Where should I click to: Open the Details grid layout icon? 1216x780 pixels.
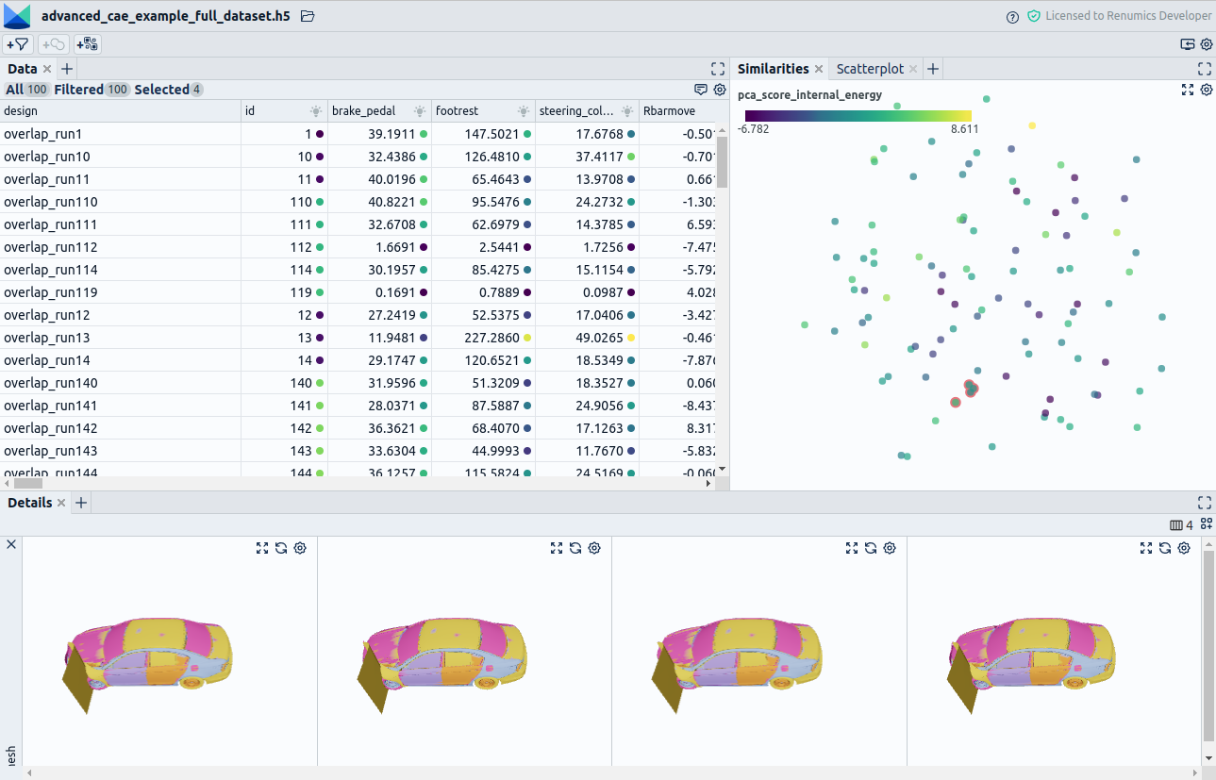[1207, 524]
